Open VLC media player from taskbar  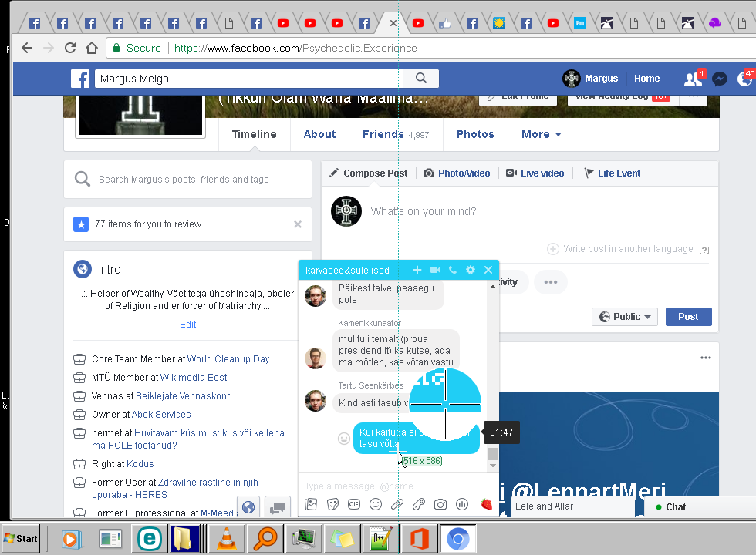(227, 539)
